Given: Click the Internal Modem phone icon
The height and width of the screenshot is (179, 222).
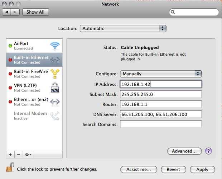Looking at the screenshot, I should pos(54,116).
